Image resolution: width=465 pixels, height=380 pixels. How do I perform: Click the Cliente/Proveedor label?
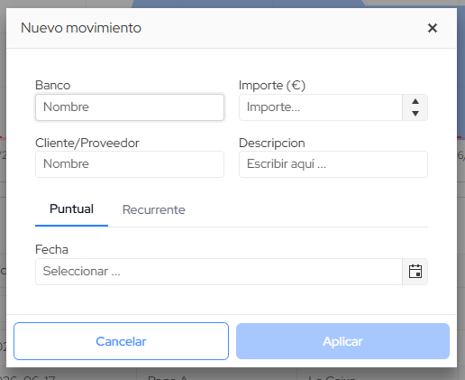pyautogui.click(x=87, y=143)
